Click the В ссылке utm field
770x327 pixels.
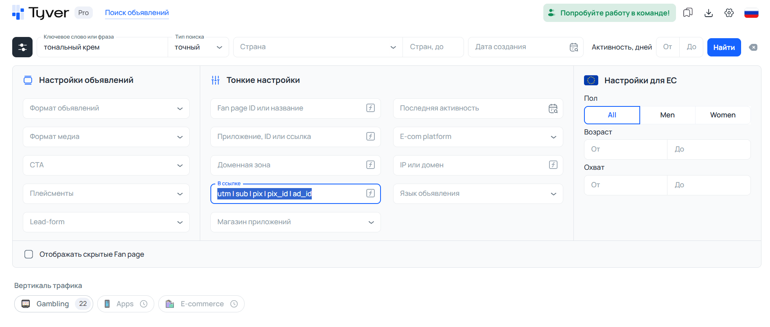295,194
